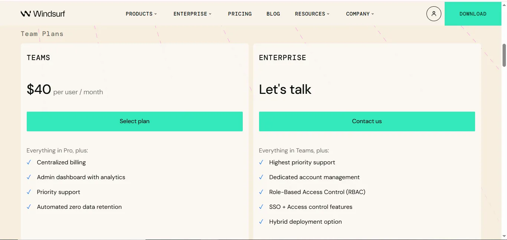Click the TEAMS plan heading
This screenshot has width=507, height=240.
tap(38, 58)
